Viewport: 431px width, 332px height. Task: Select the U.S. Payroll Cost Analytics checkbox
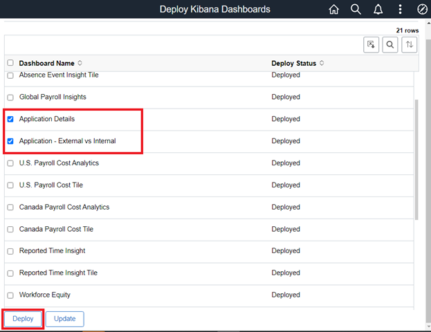click(x=10, y=163)
